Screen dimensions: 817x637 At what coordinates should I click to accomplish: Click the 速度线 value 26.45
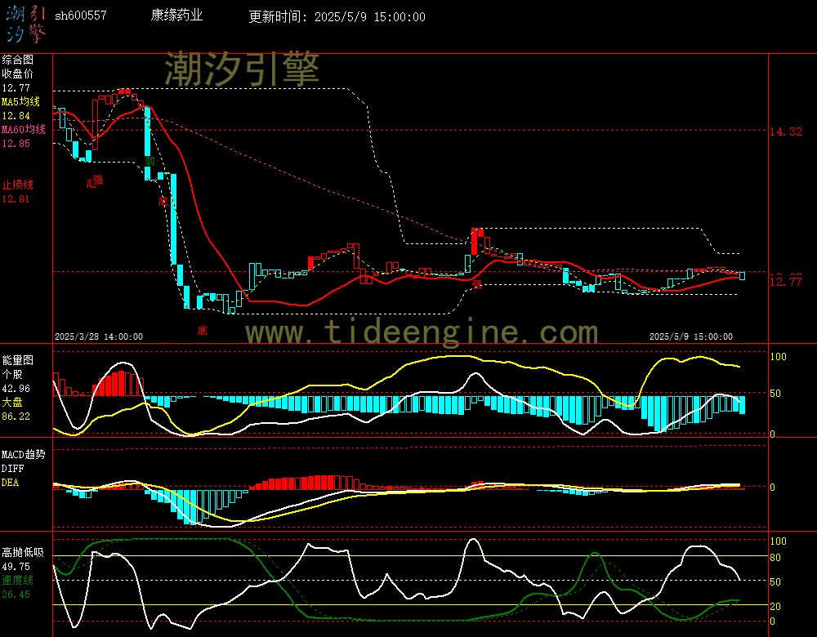click(16, 595)
